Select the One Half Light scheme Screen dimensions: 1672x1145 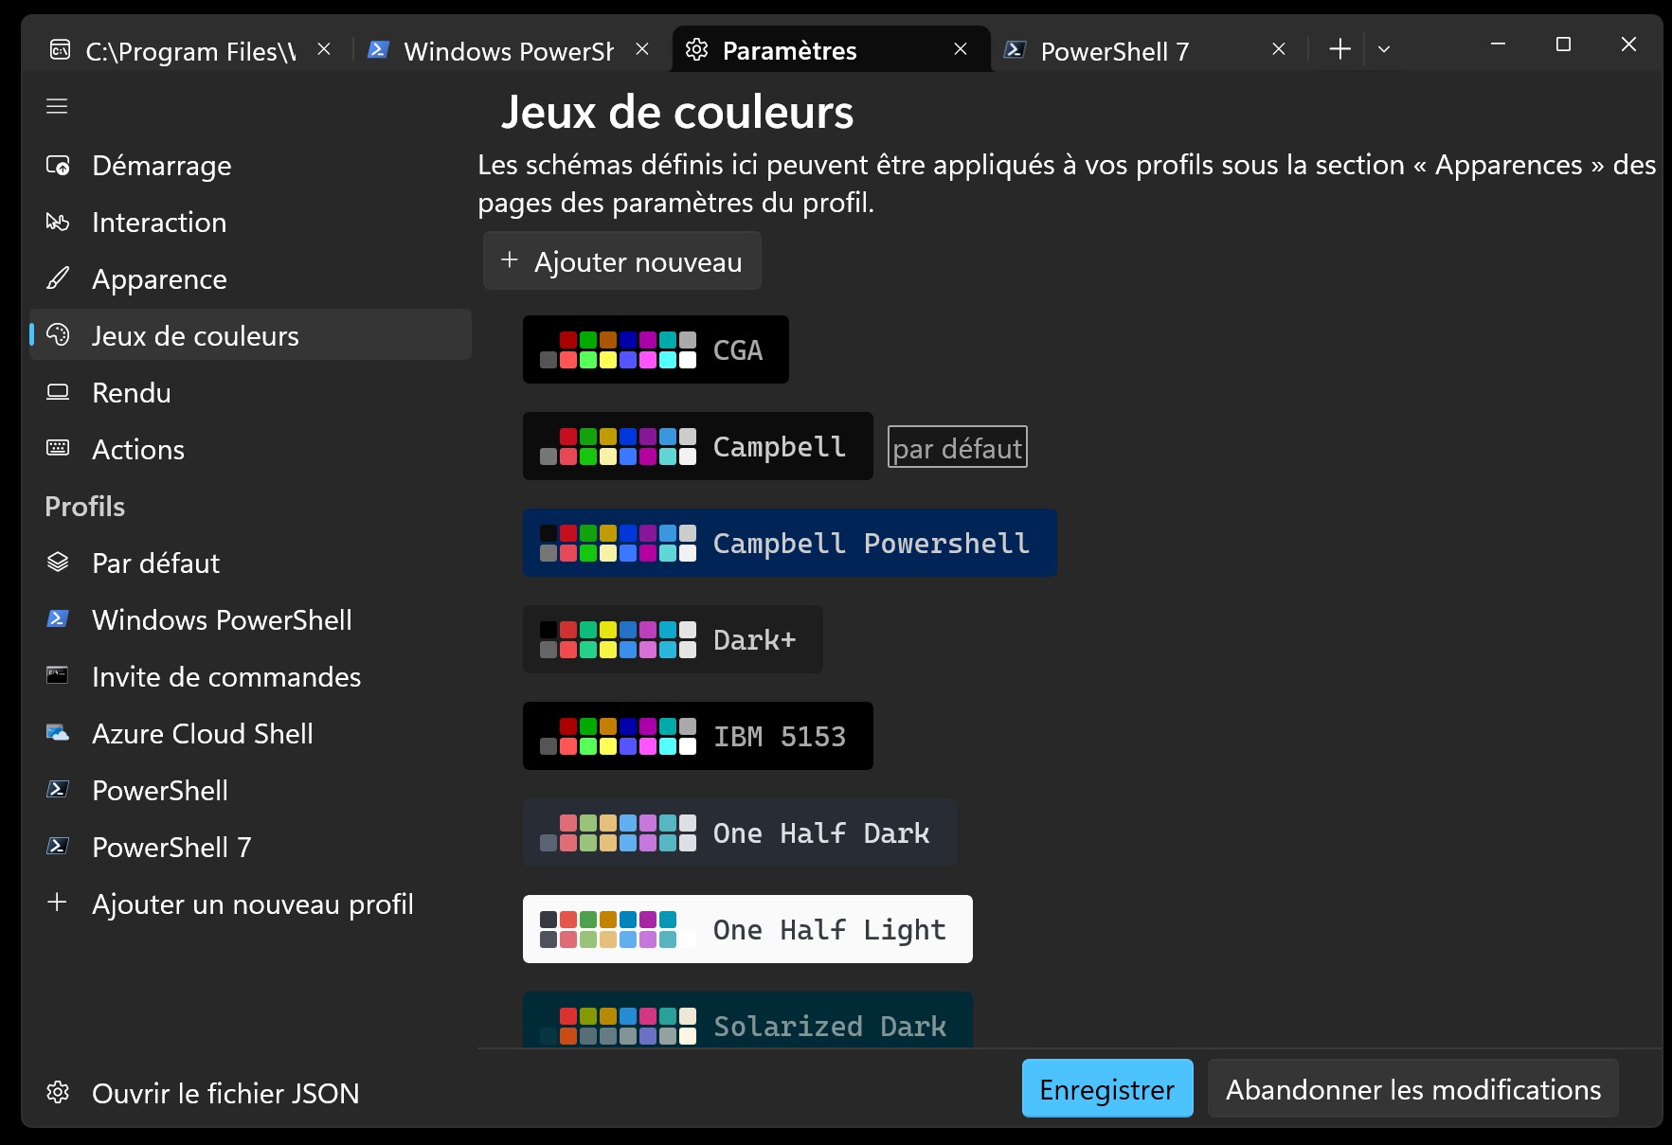(x=747, y=929)
